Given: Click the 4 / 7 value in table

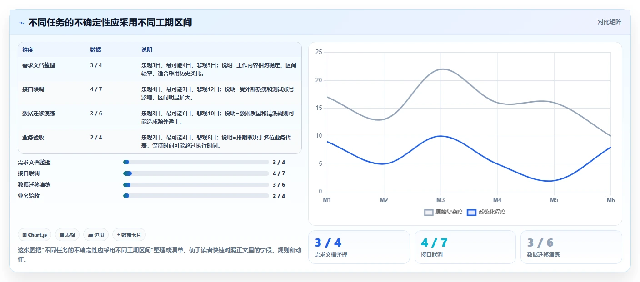Looking at the screenshot, I should point(96,89).
